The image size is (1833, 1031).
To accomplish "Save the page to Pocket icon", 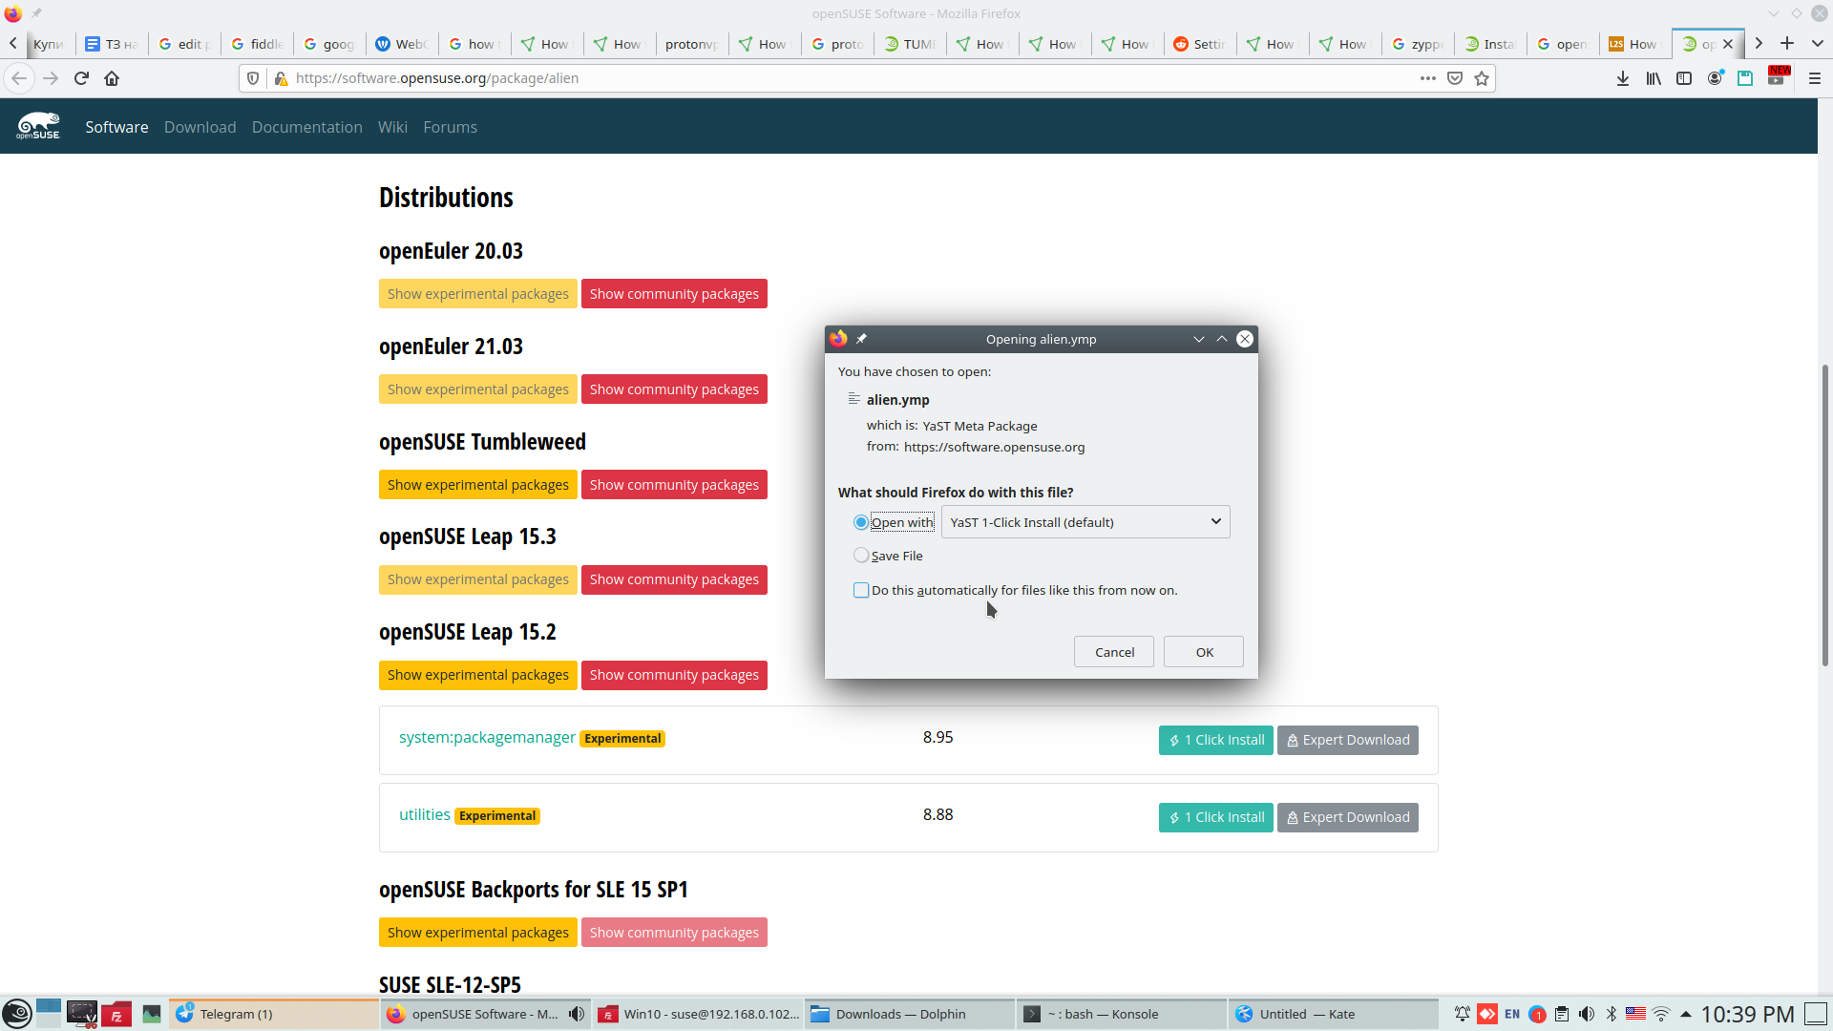I will 1455,78.
